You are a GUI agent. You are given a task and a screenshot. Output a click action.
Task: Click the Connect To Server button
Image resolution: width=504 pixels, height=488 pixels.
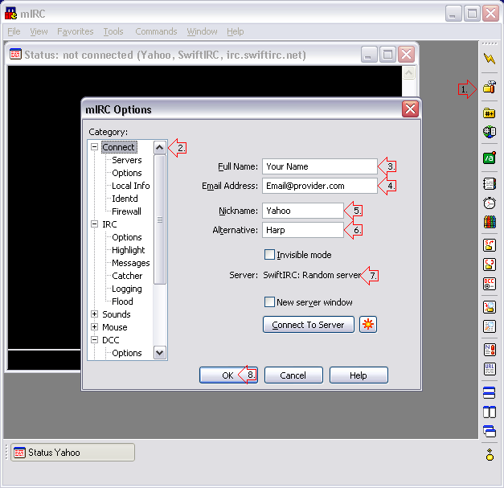tap(309, 325)
